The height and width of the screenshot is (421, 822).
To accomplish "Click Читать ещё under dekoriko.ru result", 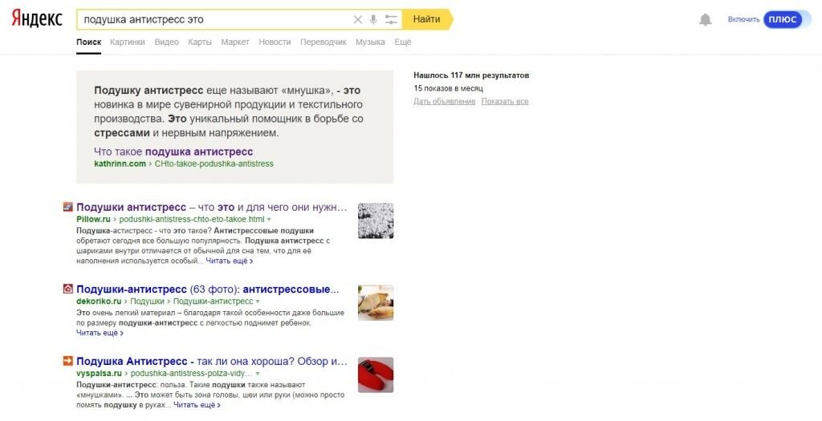I will (x=100, y=333).
